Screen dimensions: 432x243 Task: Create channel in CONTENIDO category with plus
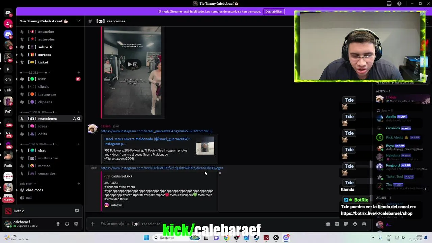click(79, 112)
